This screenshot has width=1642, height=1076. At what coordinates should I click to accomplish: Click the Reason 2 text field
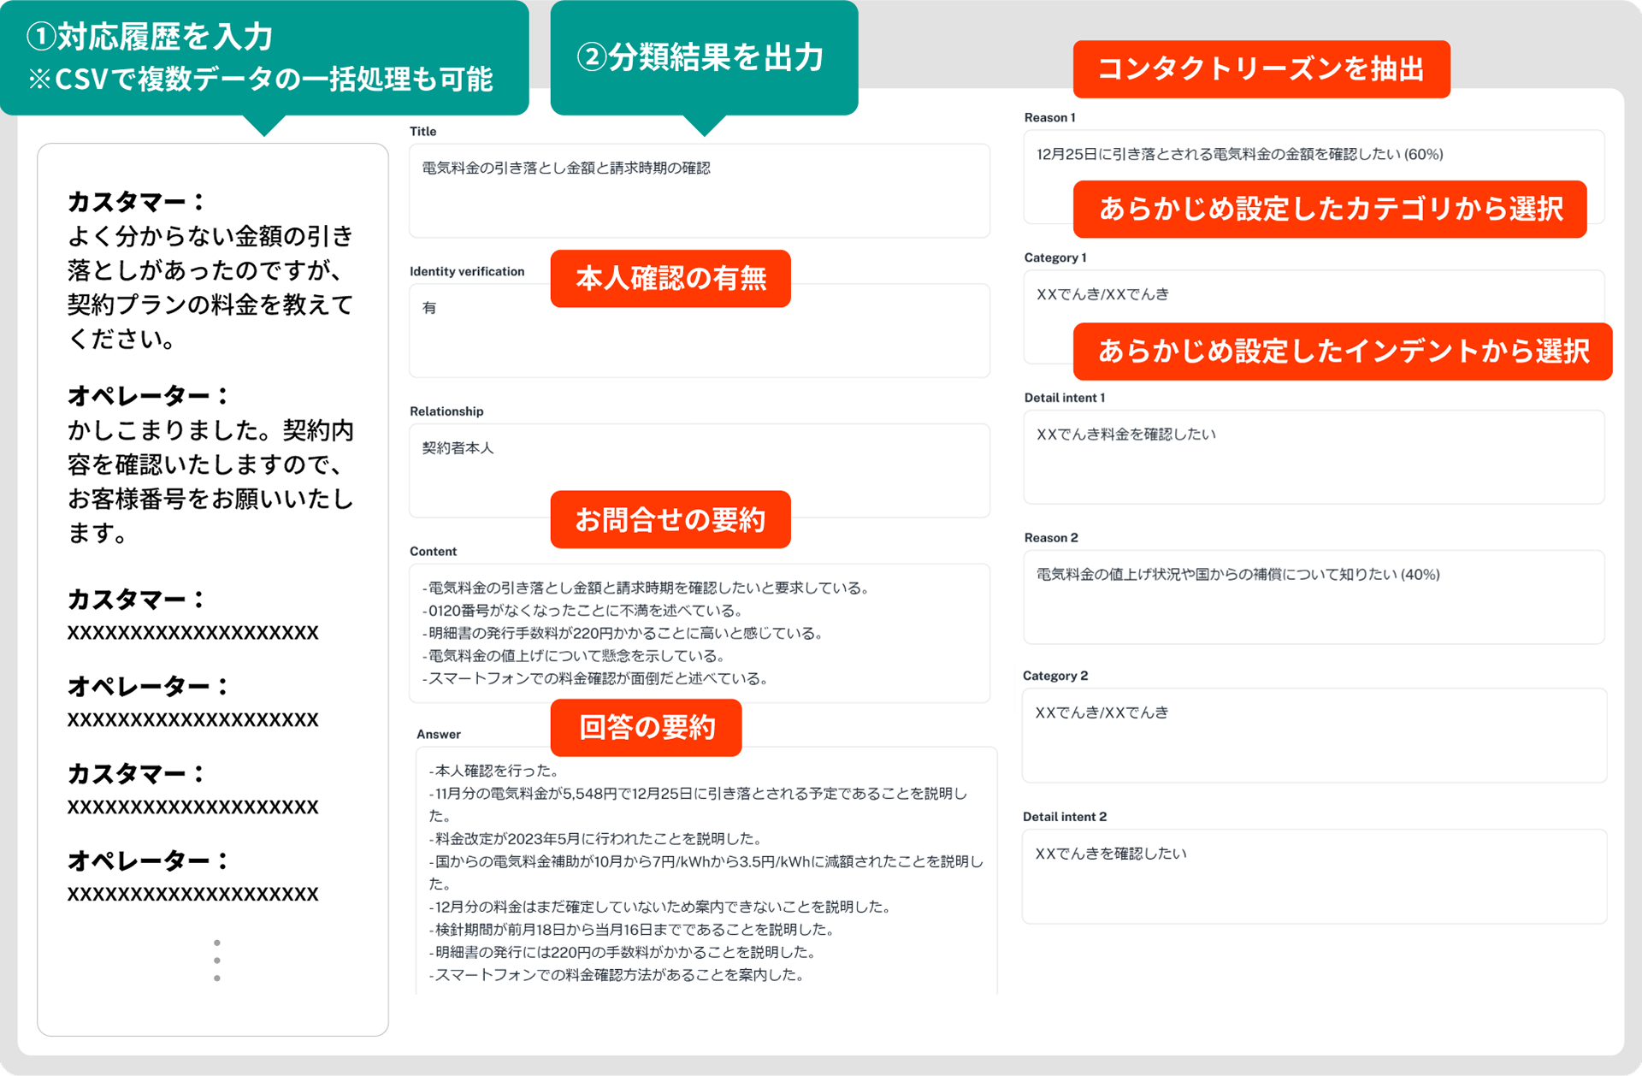(x=1313, y=597)
